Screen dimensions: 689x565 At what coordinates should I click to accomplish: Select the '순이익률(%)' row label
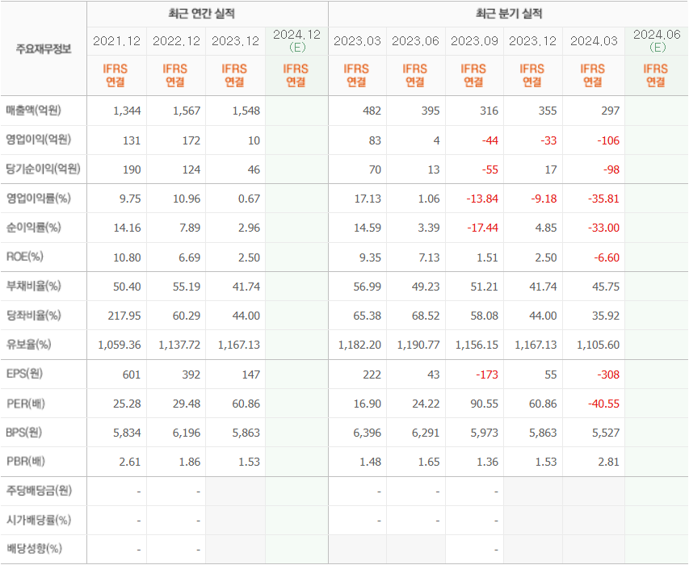tap(33, 228)
